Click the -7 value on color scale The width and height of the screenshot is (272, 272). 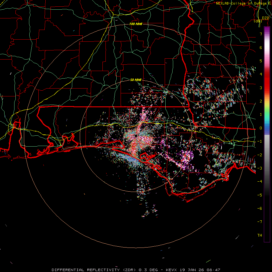coord(260,222)
